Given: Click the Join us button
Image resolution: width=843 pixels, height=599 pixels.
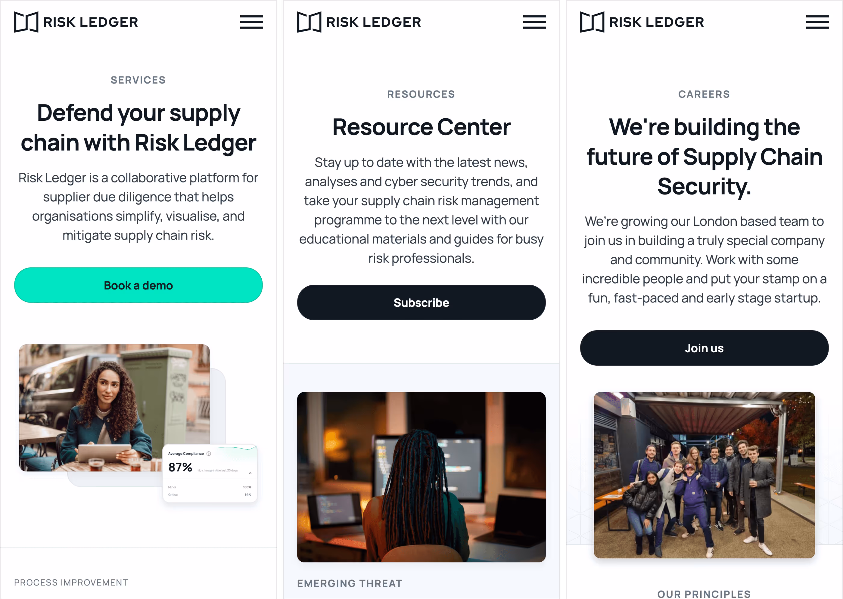Looking at the screenshot, I should point(704,348).
